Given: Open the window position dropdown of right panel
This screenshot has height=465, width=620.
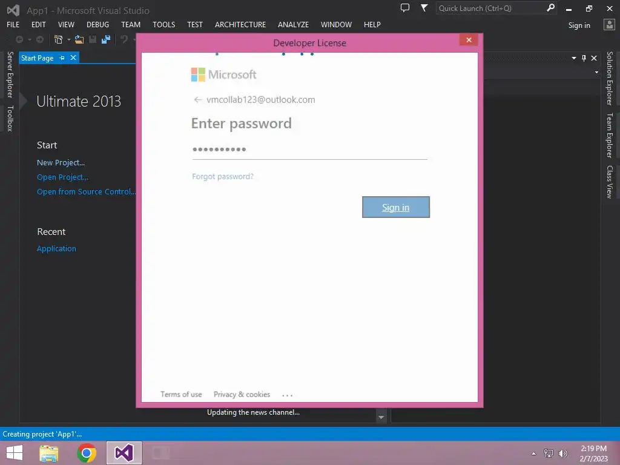Looking at the screenshot, I should point(574,58).
